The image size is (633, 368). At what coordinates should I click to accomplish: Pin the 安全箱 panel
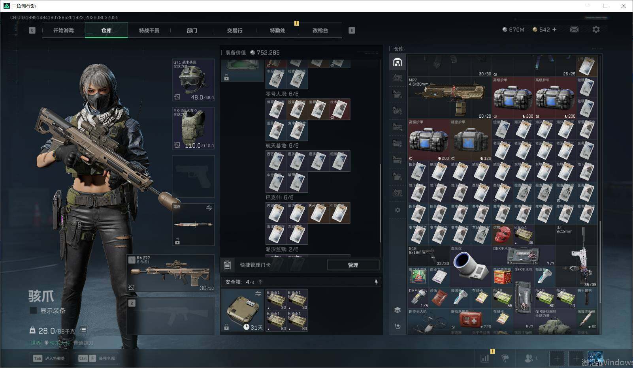point(376,282)
